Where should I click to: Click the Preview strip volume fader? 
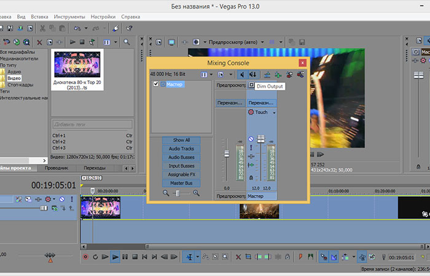[x=227, y=153]
